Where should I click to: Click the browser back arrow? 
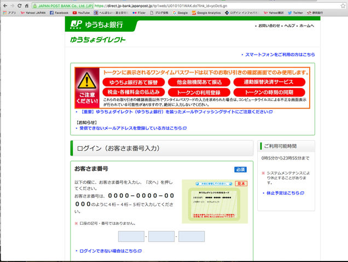[5, 6]
